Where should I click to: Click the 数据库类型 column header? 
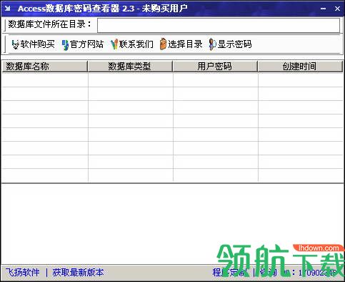(x=130, y=67)
